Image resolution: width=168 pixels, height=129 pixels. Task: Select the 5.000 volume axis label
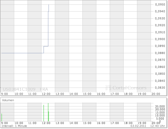(160, 119)
